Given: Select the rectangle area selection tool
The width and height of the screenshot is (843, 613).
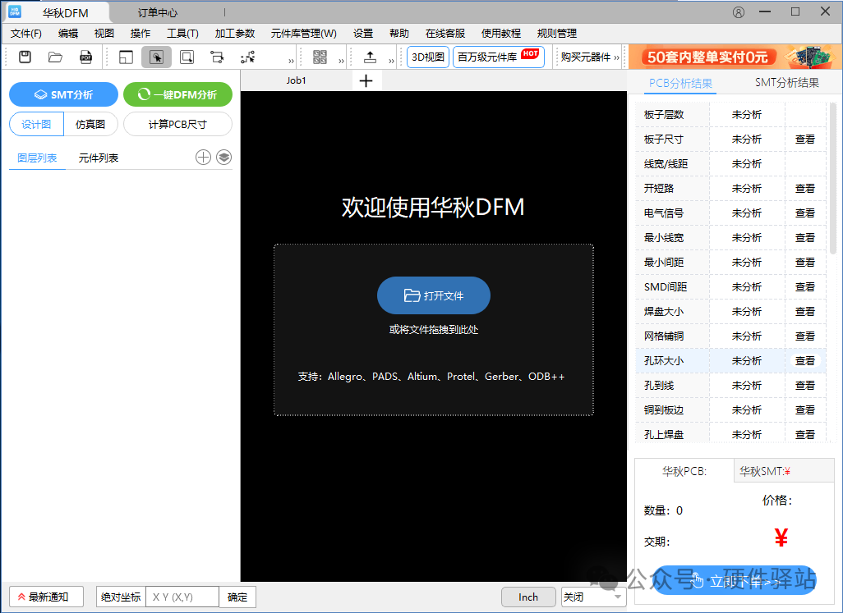Looking at the screenshot, I should [x=187, y=57].
